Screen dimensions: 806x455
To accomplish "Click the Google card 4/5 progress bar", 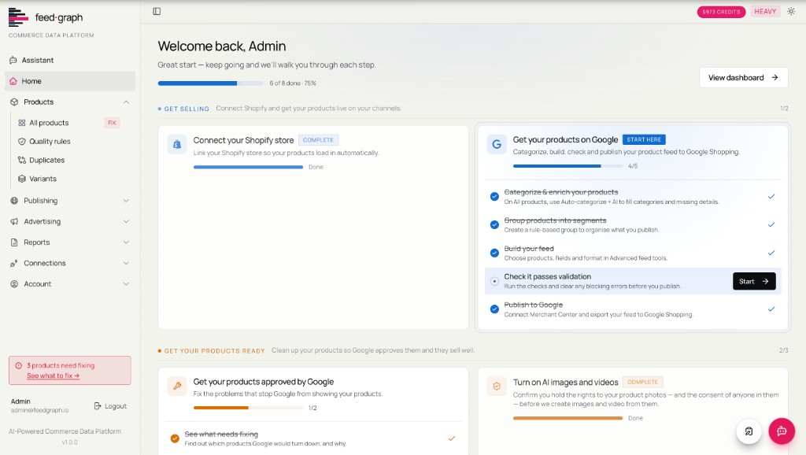I will click(x=568, y=166).
